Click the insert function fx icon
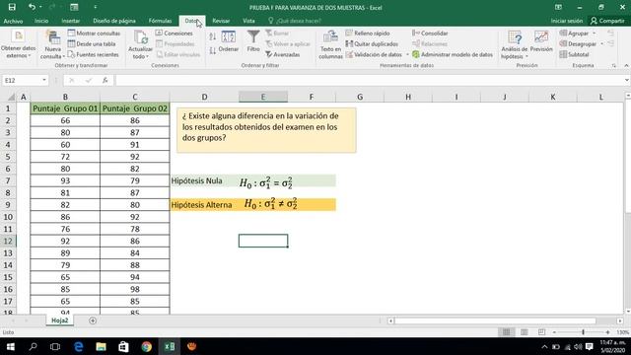Screen dimensions: 631x355 click(105, 80)
